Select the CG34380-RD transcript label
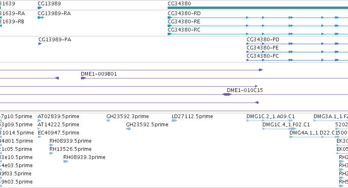Viewport: 348px width, 188px height. click(184, 13)
